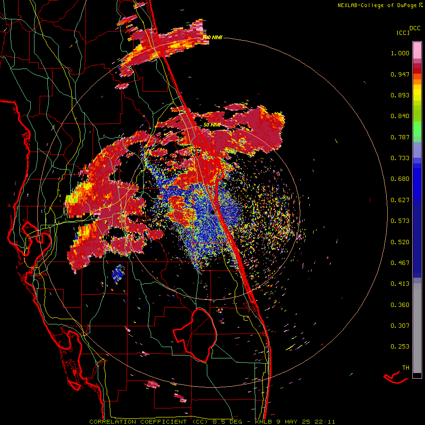Select the 0.627 legend value

tap(400, 200)
